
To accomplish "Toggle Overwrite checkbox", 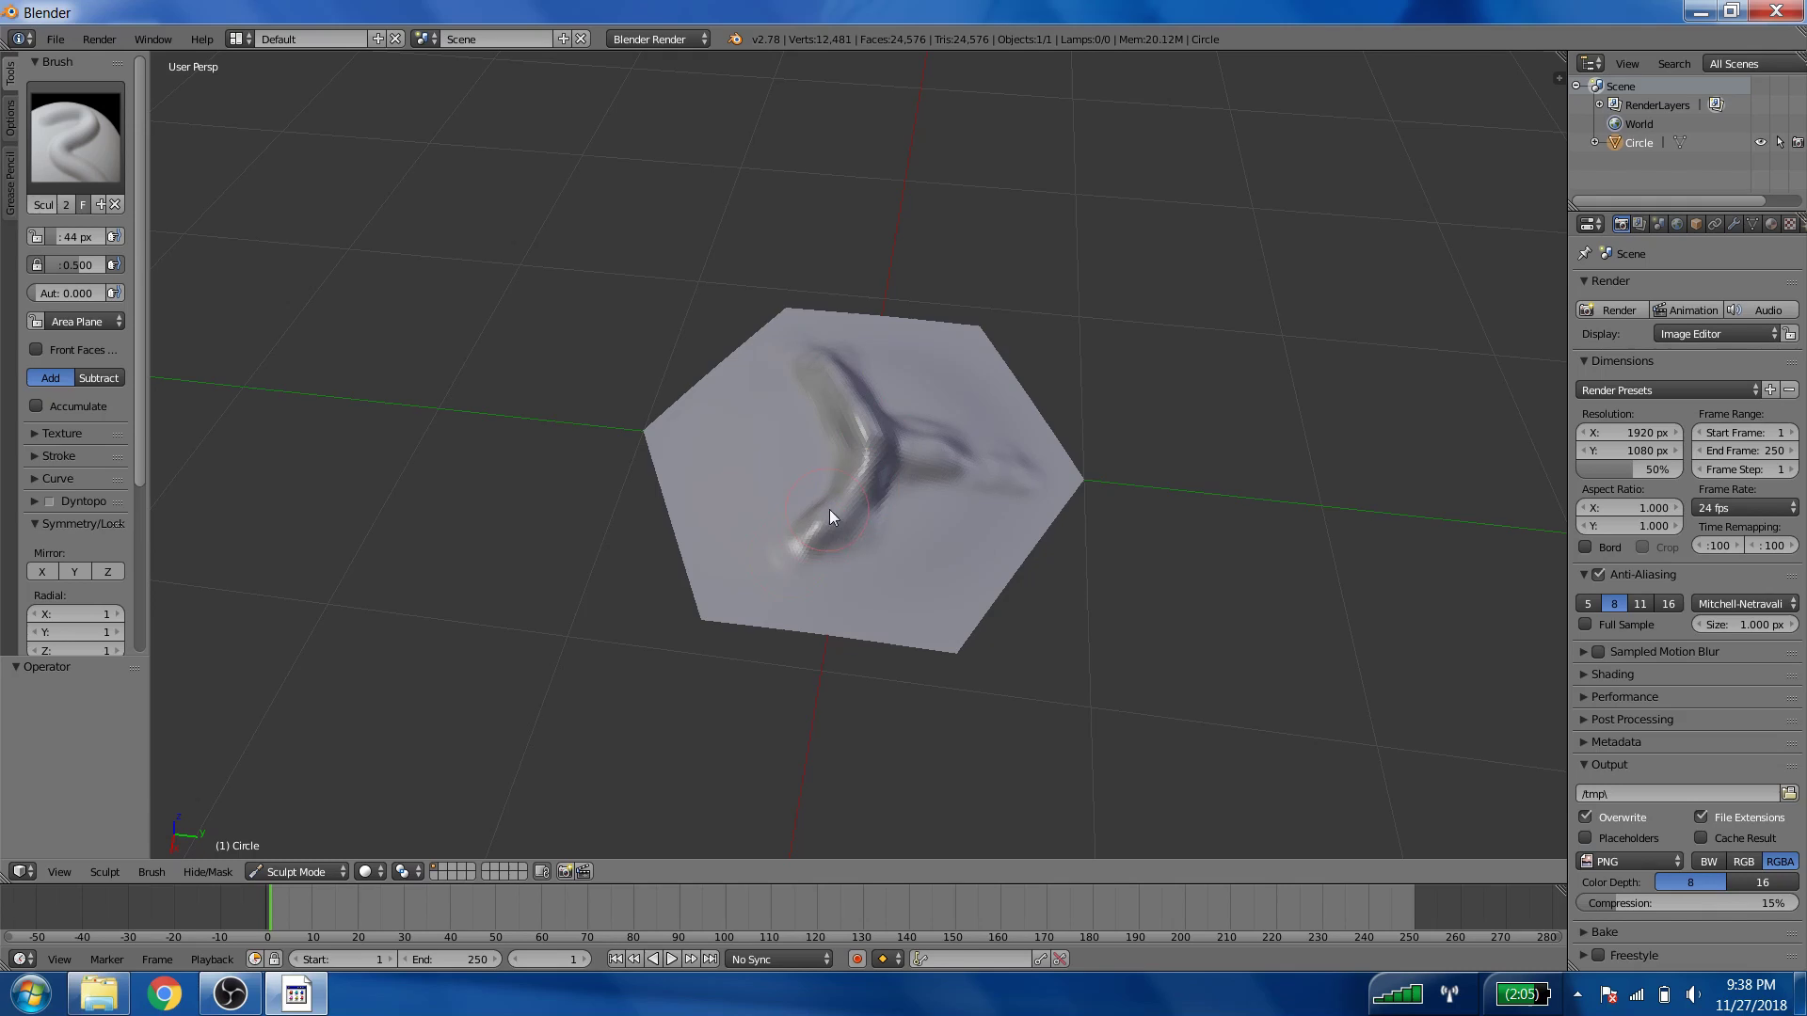I will coord(1586,816).
